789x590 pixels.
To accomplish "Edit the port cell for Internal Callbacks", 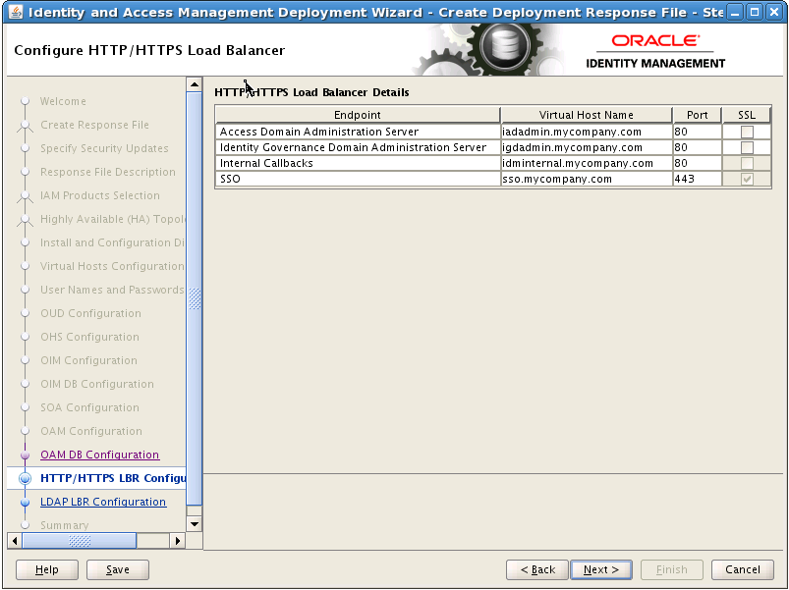I will pyautogui.click(x=698, y=163).
